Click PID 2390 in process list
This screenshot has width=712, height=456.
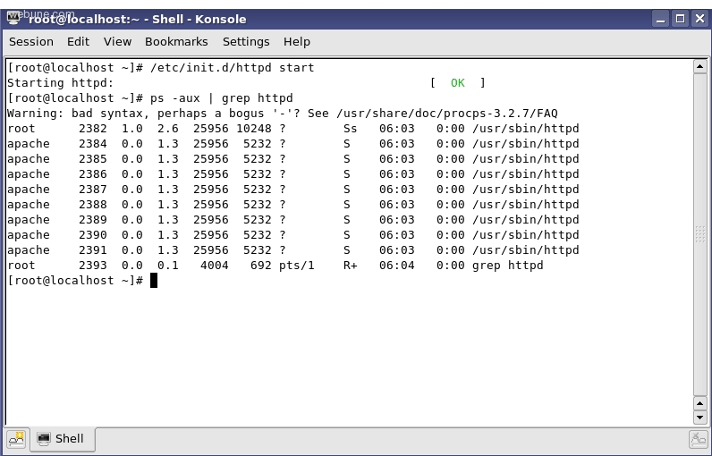(x=93, y=235)
